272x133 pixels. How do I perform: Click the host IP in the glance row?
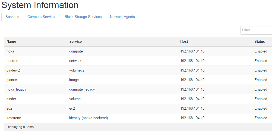(x=192, y=80)
